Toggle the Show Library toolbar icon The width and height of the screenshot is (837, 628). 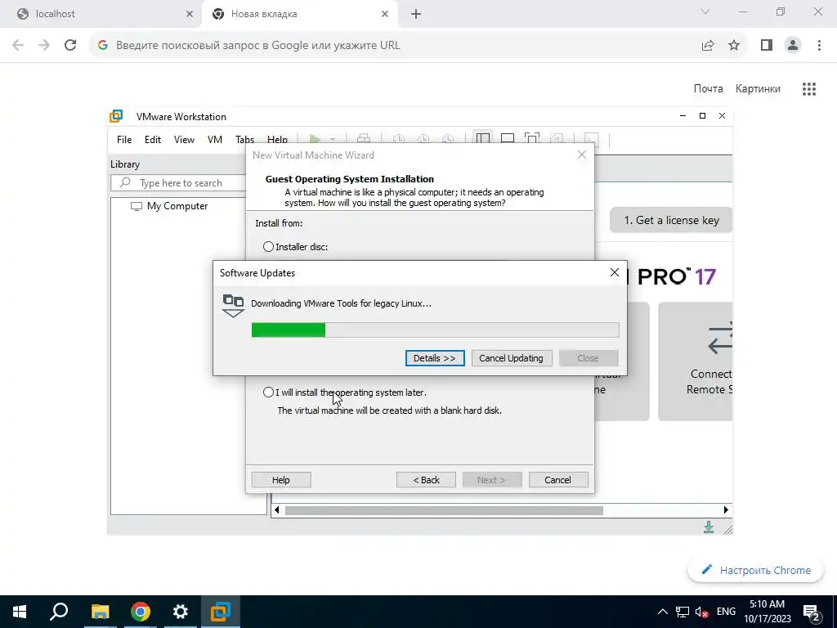click(482, 139)
